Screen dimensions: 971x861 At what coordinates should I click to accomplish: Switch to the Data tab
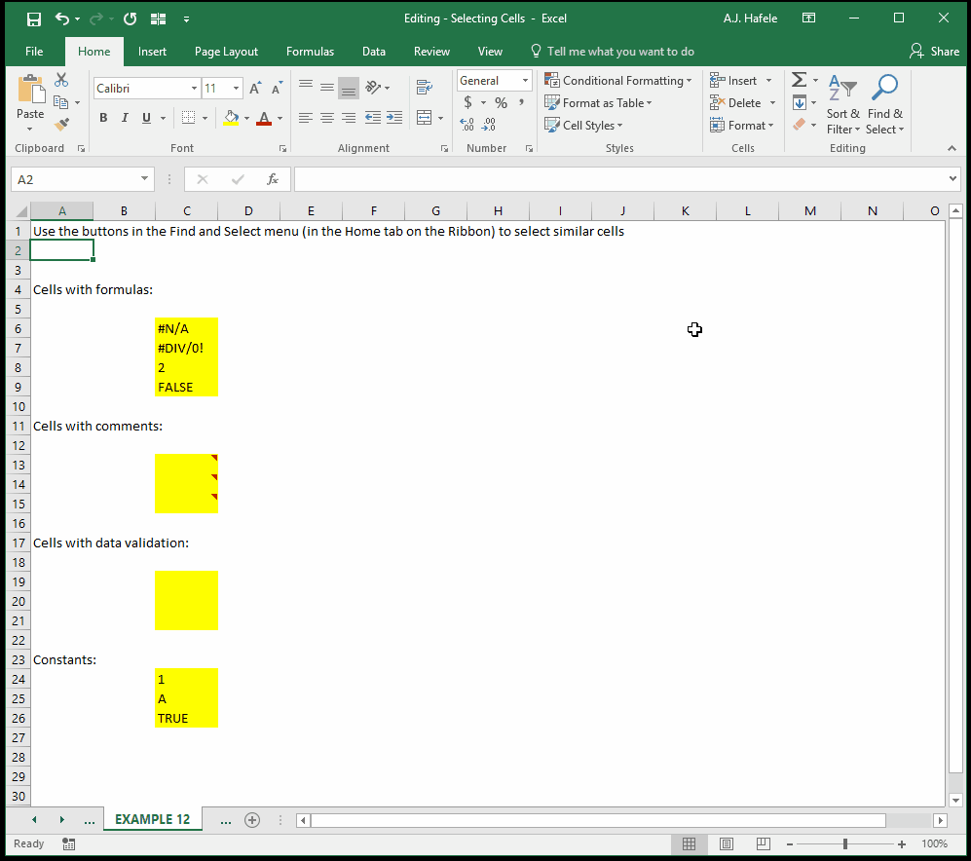[x=373, y=52]
